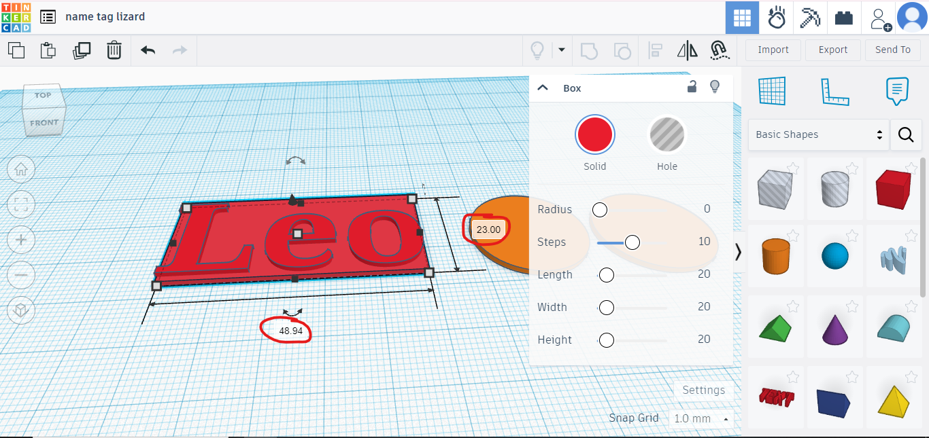Pick the striped Box hole shape
This screenshot has height=438, width=929.
[775, 189]
